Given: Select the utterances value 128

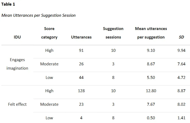Looking at the screenshot, I should (x=81, y=91).
